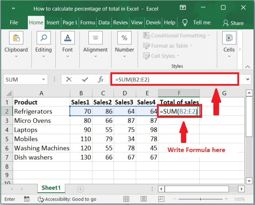Expand the Quick Access Toolbar overflow
Screen dimensions: 255x205
coord(14,8)
